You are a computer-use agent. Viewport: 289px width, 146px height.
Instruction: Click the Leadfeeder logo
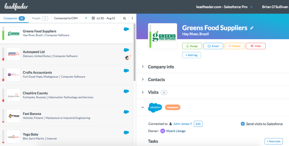(x=16, y=7)
